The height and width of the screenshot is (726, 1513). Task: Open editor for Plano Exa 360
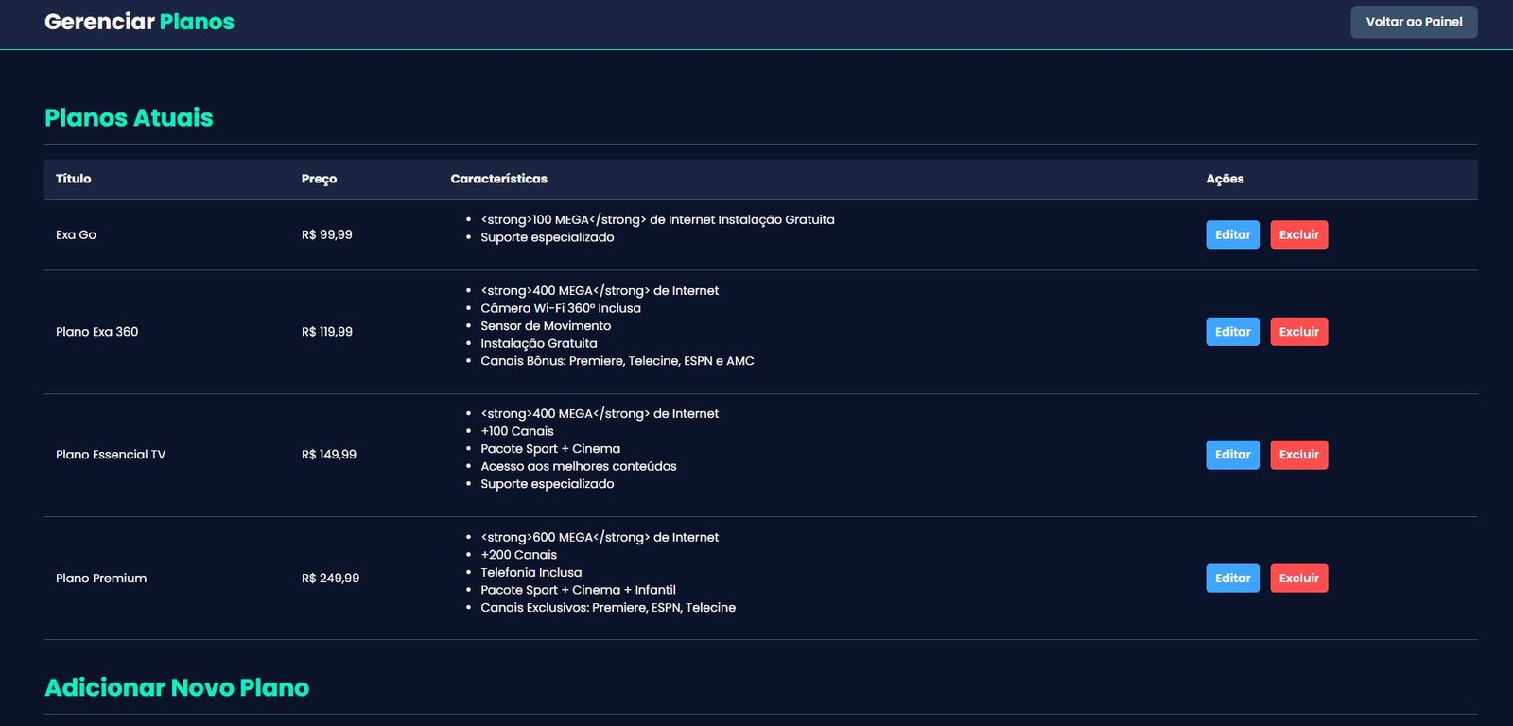tap(1231, 332)
